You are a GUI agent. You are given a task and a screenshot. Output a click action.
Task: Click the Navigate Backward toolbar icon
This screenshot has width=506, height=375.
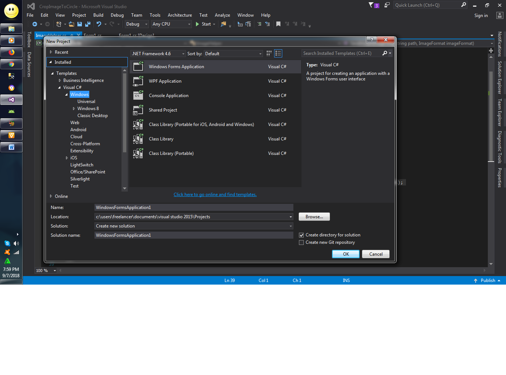coord(35,24)
